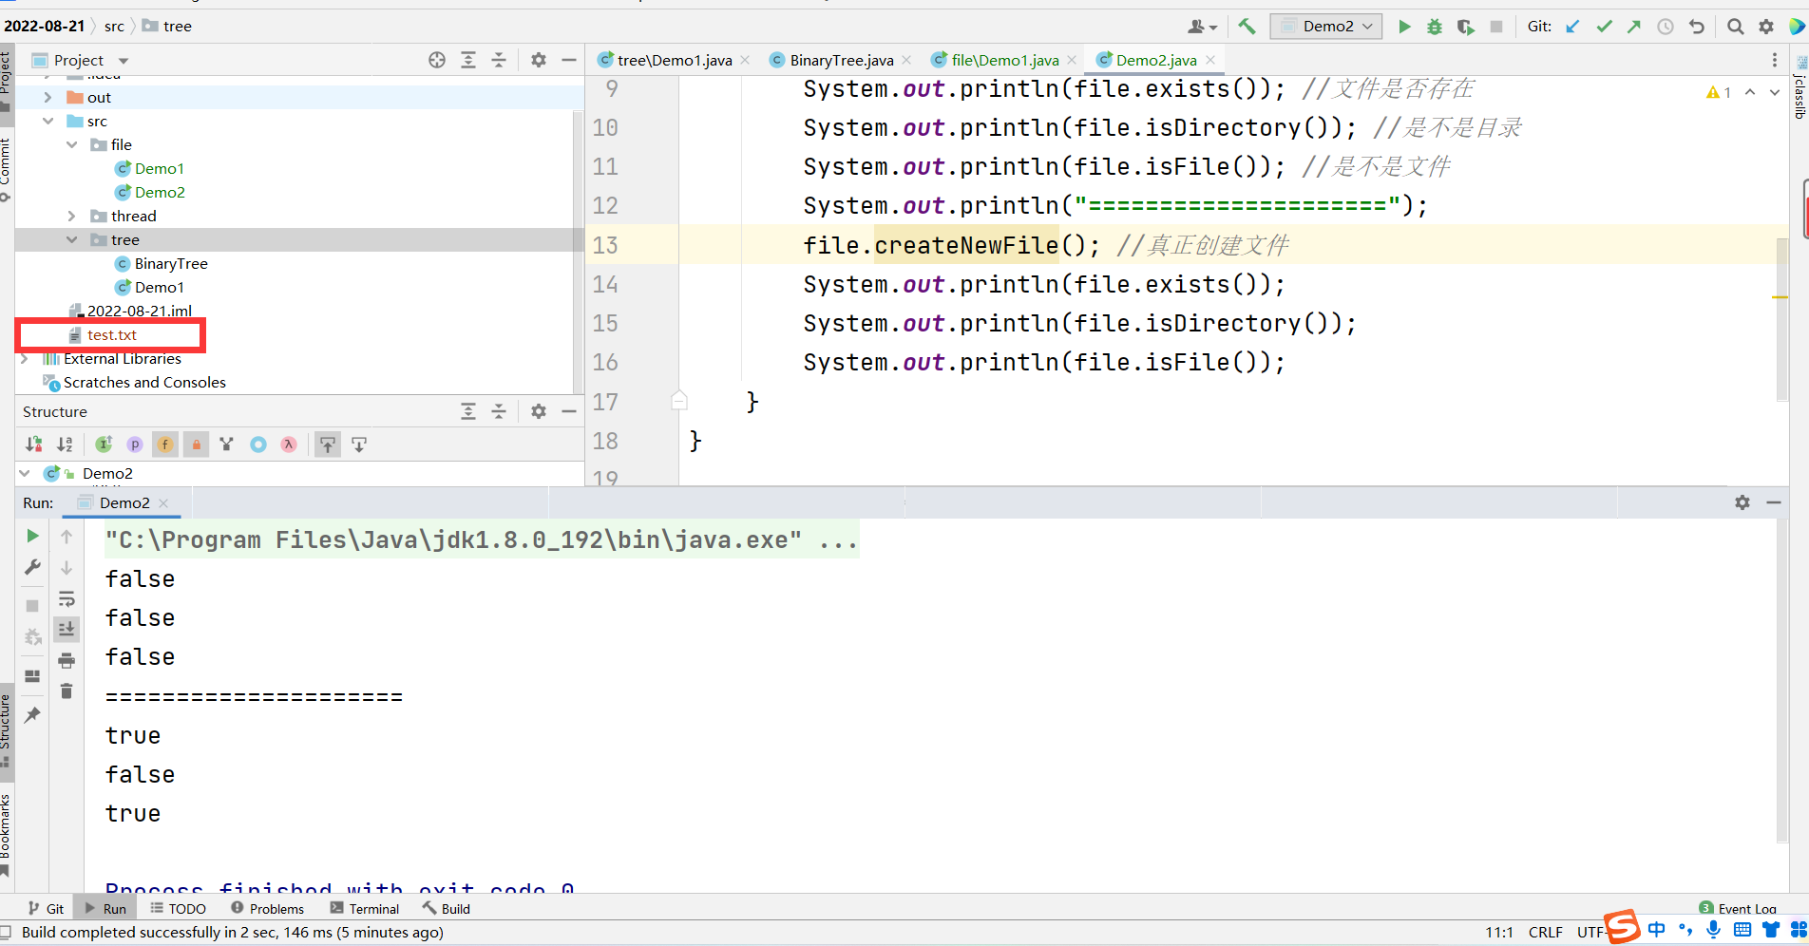Open the Build tool window
Viewport: 1809px width, 946px height.
447,909
